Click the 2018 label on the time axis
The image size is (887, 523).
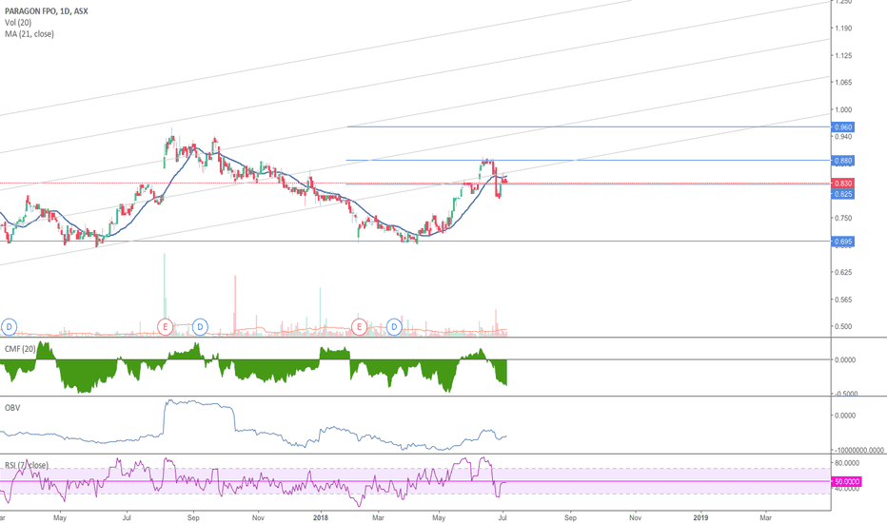pyautogui.click(x=320, y=517)
